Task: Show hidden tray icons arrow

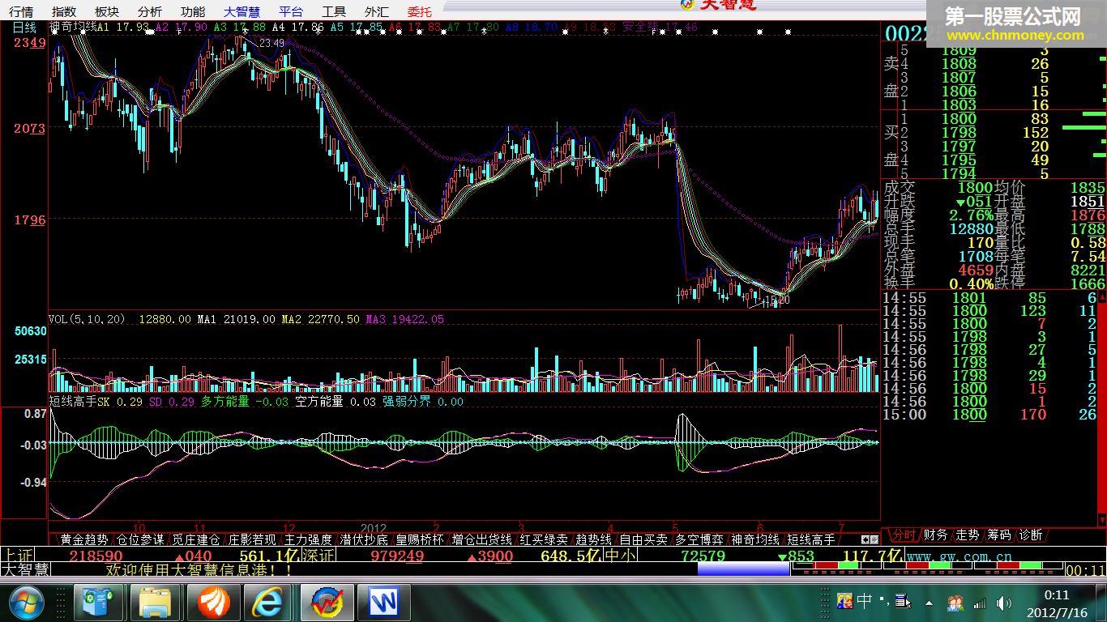Action: 929,603
